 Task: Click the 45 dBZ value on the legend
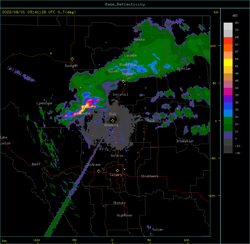237,81
